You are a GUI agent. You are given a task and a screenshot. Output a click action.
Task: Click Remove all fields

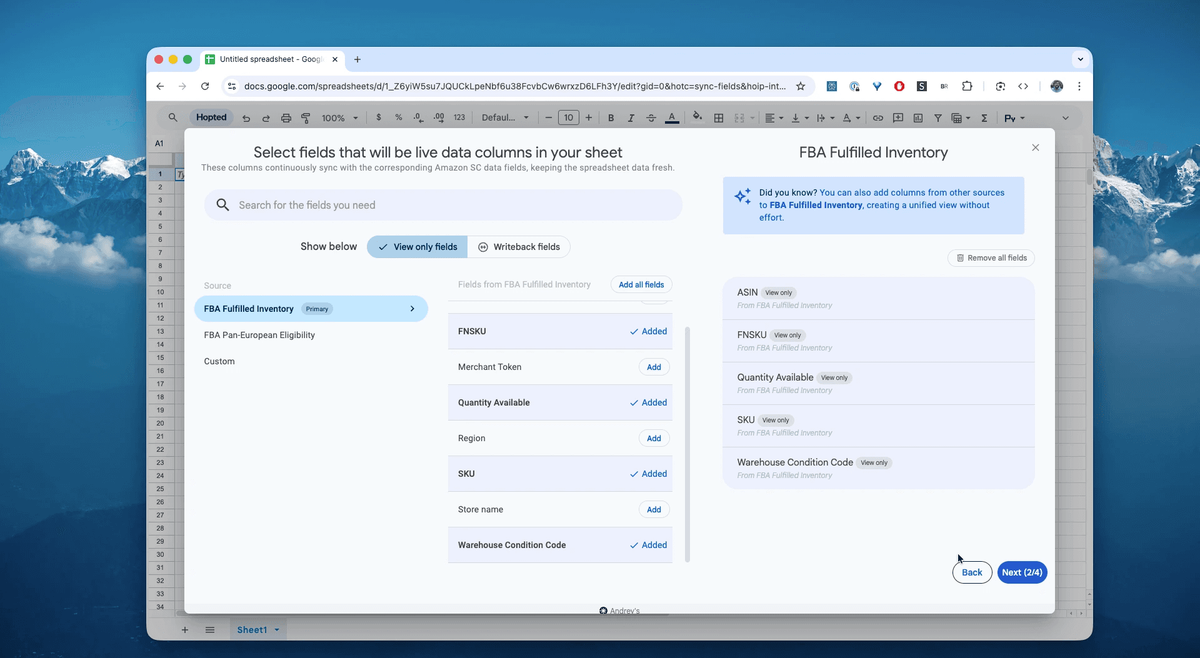[x=991, y=258]
